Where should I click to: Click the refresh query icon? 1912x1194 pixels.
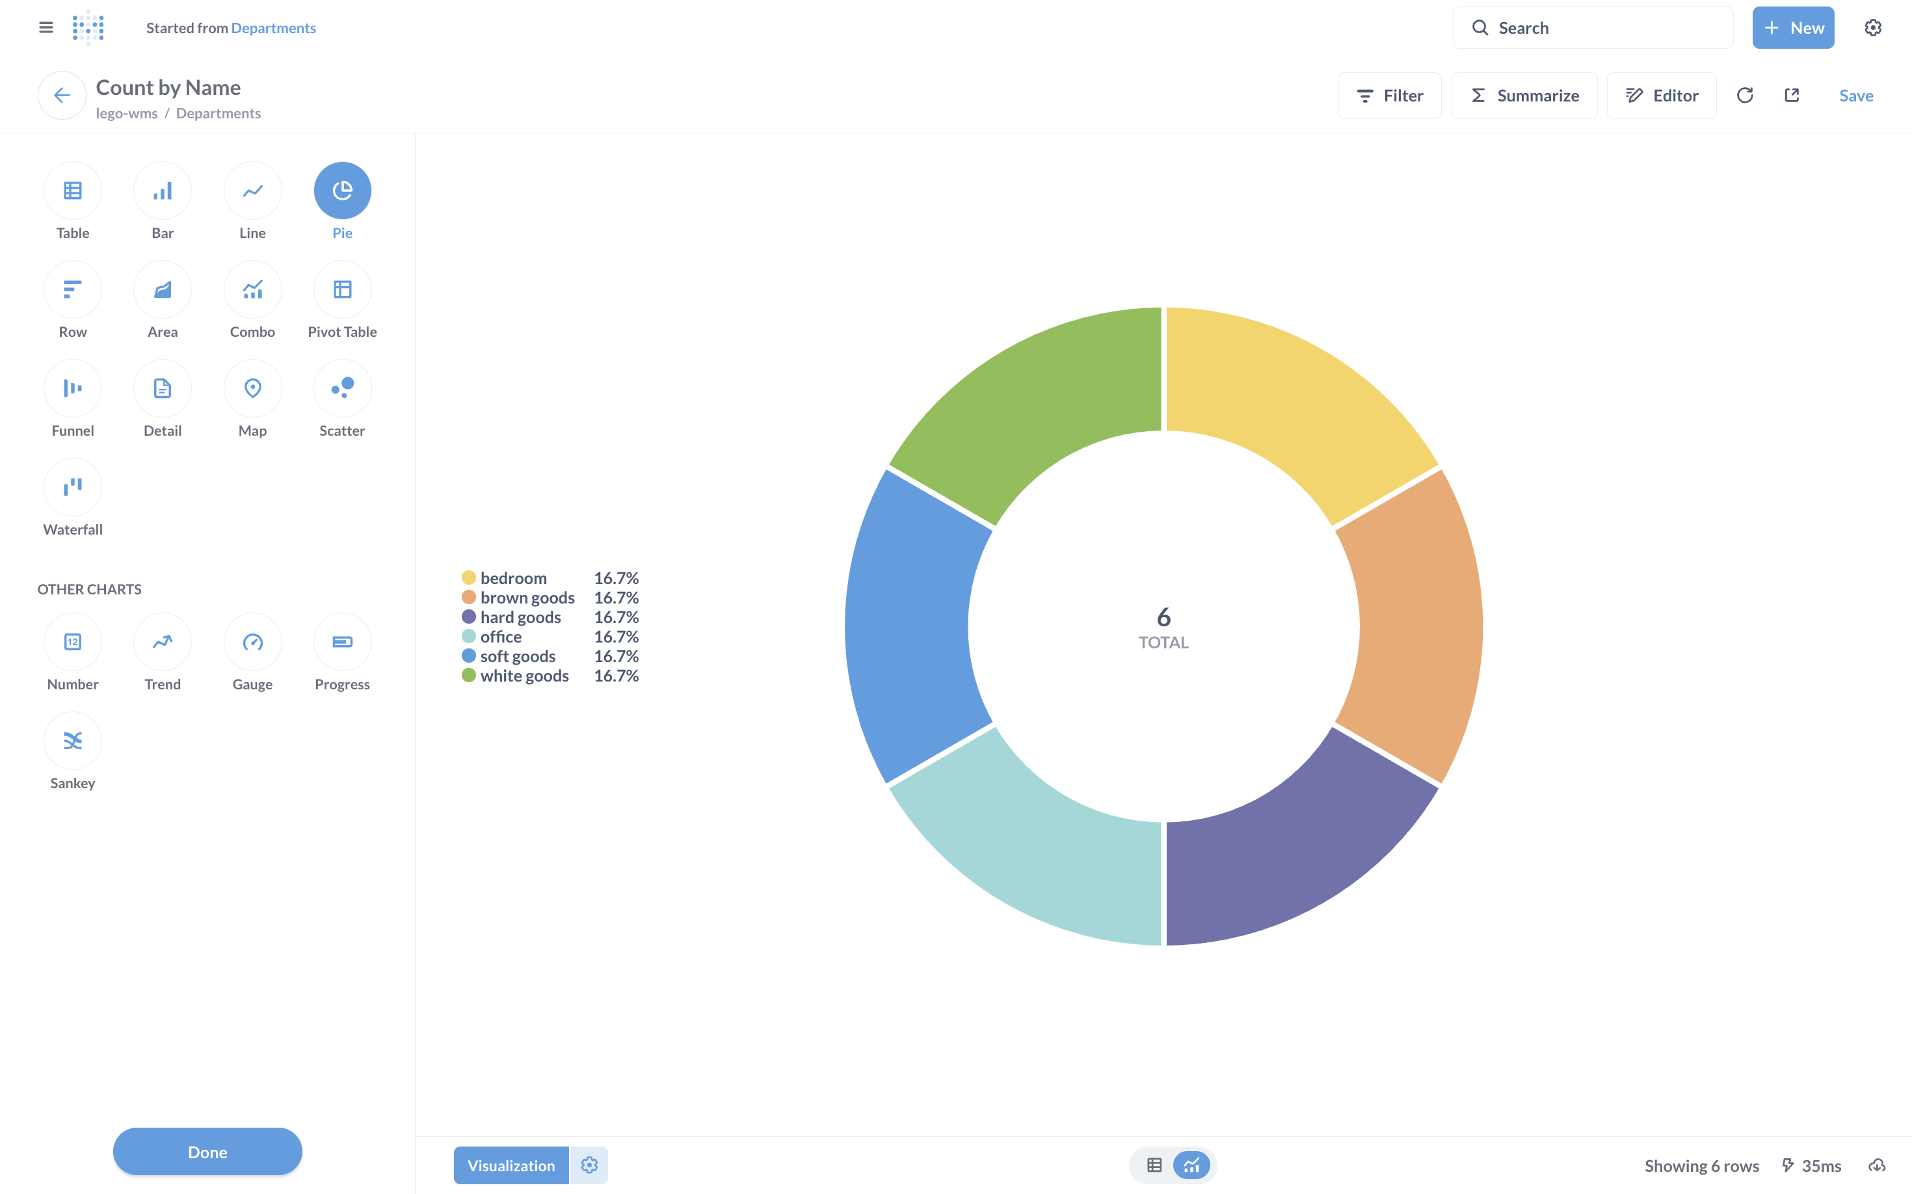(1745, 96)
